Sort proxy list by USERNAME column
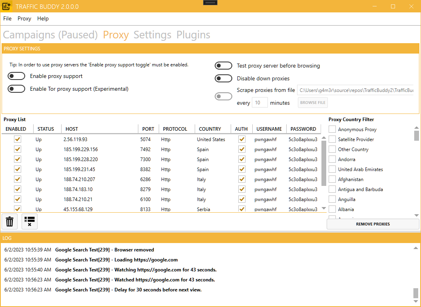This screenshot has width=421, height=307. tap(269, 129)
